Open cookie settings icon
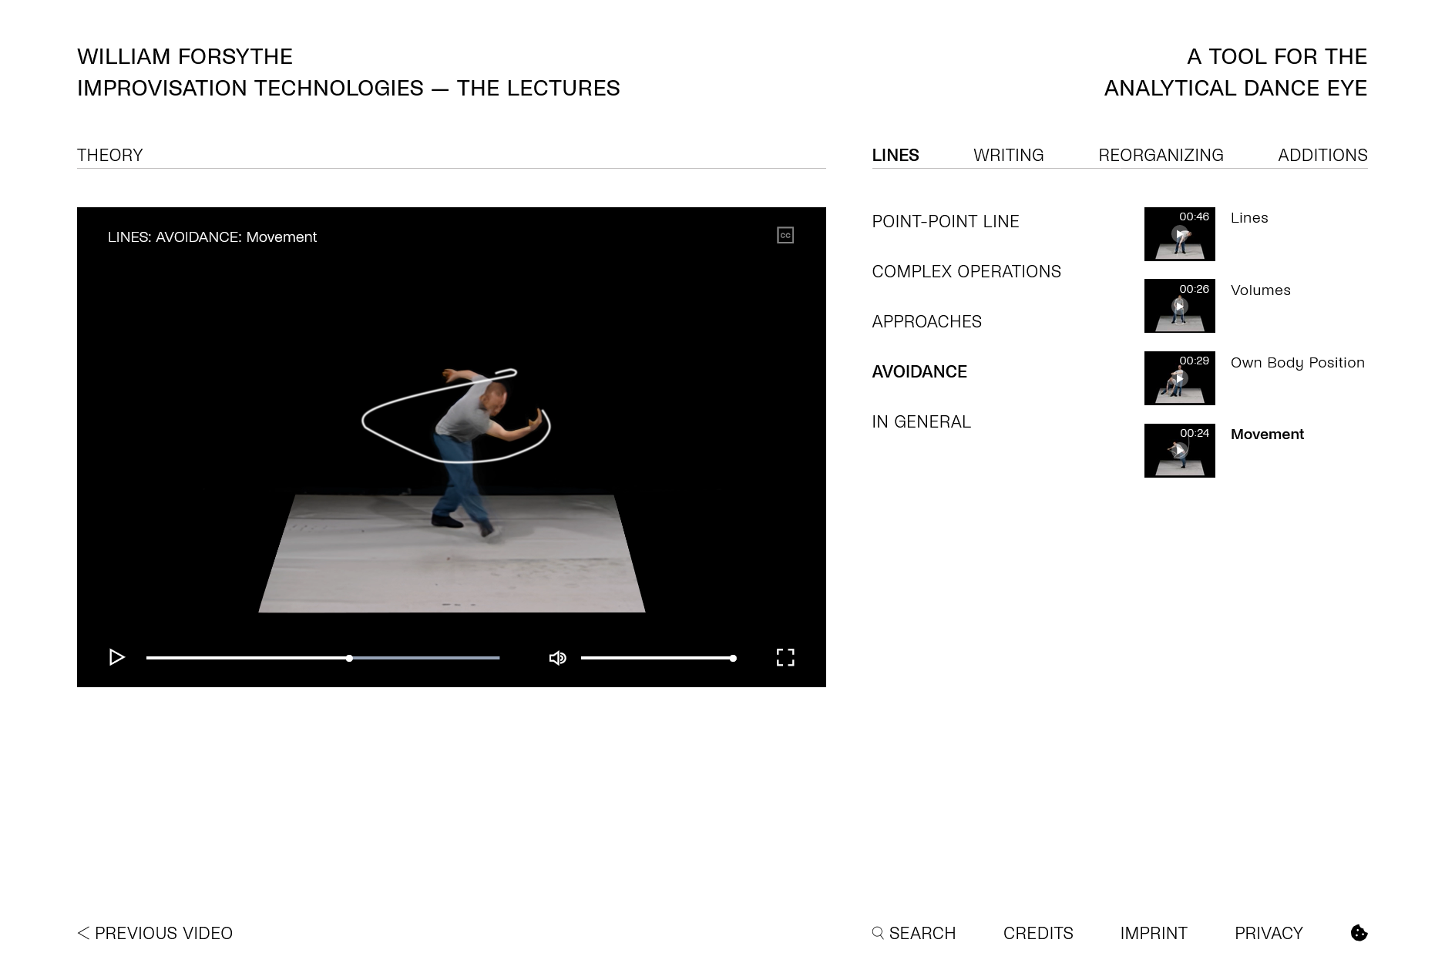 1359,933
